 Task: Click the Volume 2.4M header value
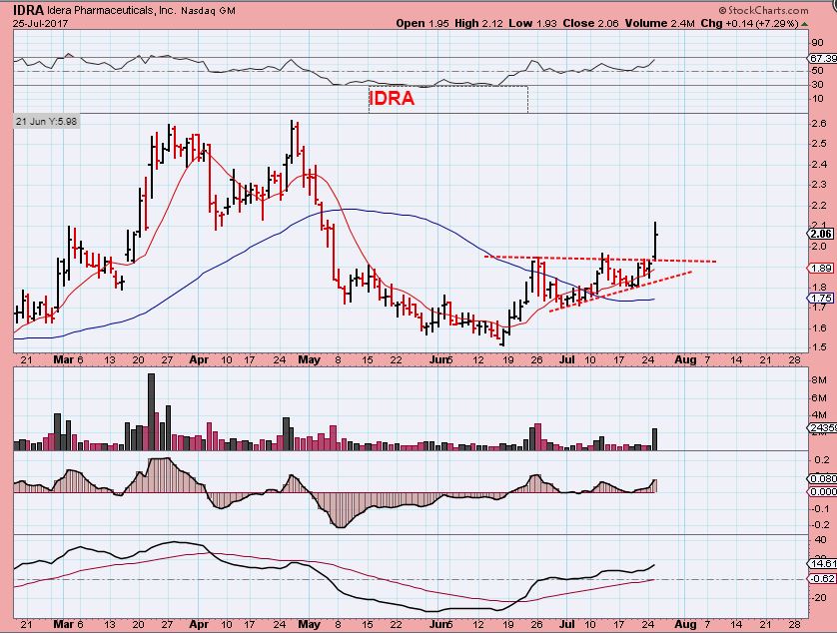click(661, 24)
